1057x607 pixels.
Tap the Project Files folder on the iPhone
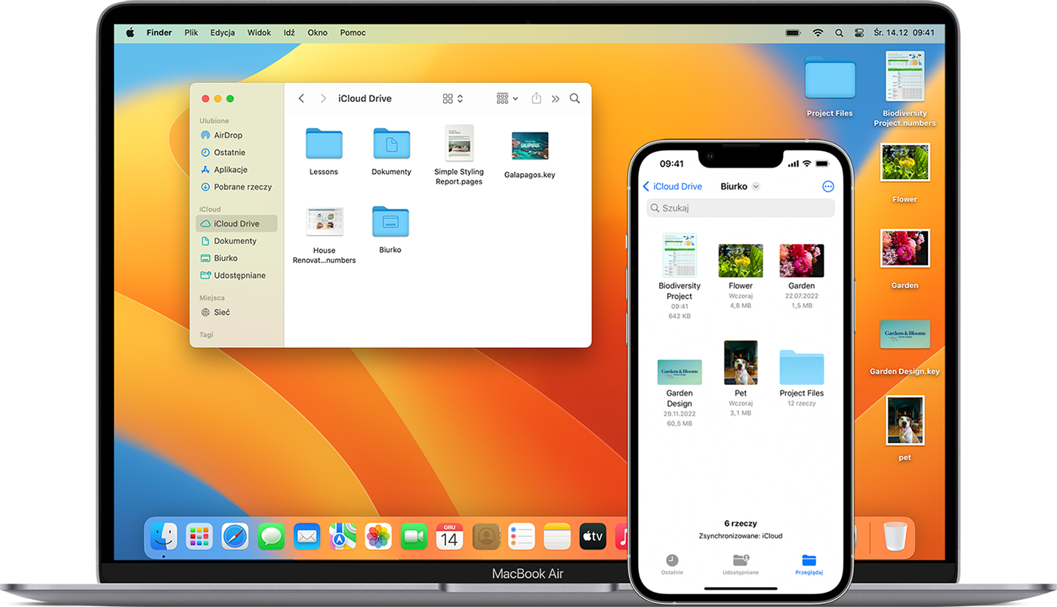[801, 367]
